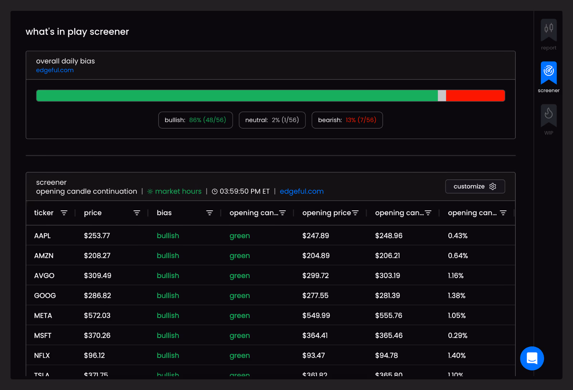The width and height of the screenshot is (573, 390).
Task: Click the $94.78 value in NFLX row
Action: coord(386,356)
